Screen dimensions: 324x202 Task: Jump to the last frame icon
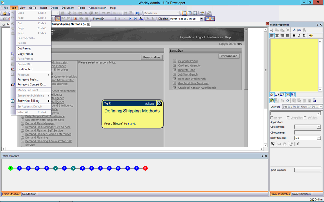point(135,19)
